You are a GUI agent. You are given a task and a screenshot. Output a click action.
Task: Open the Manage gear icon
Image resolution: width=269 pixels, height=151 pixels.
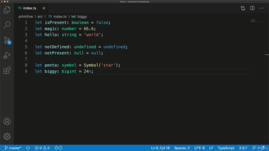(x=7, y=136)
